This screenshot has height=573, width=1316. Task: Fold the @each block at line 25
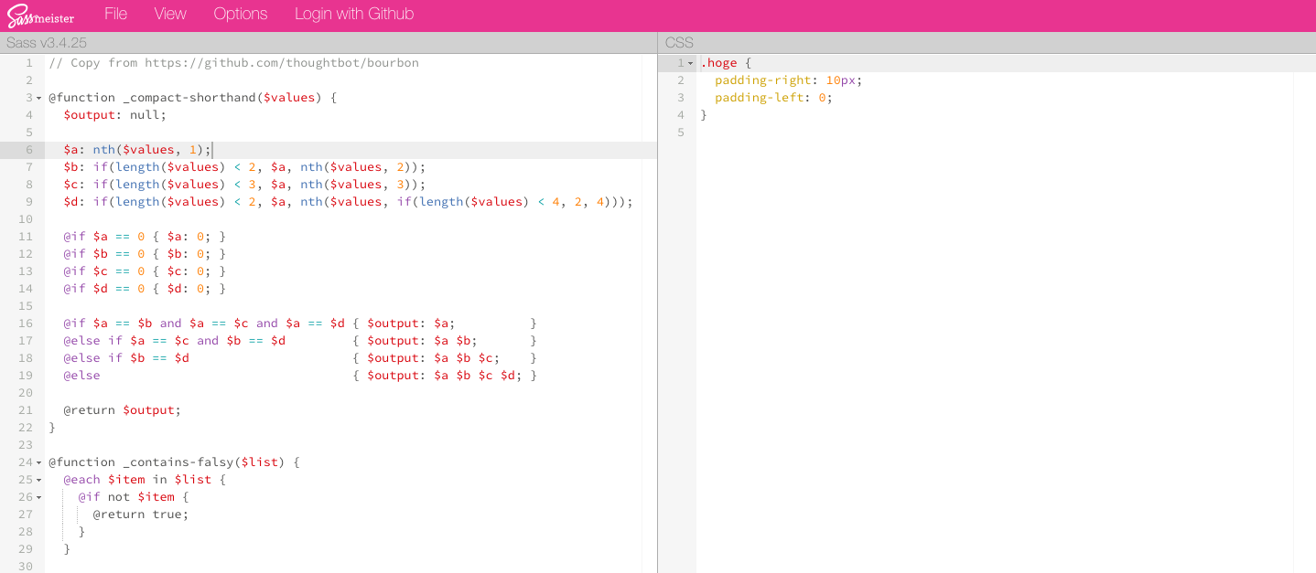(x=38, y=480)
